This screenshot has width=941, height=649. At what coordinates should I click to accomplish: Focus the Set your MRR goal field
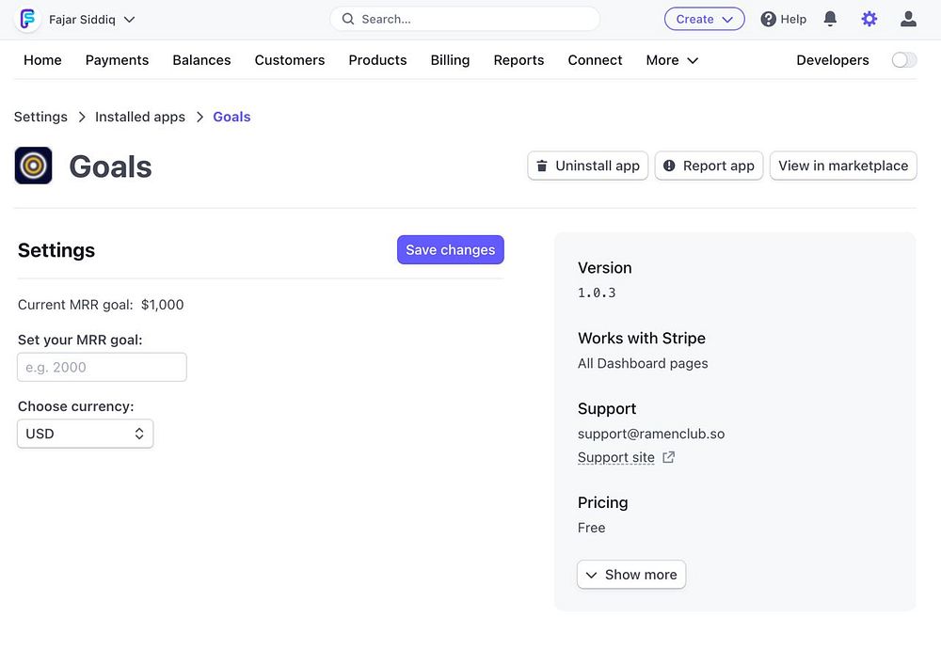click(x=102, y=367)
